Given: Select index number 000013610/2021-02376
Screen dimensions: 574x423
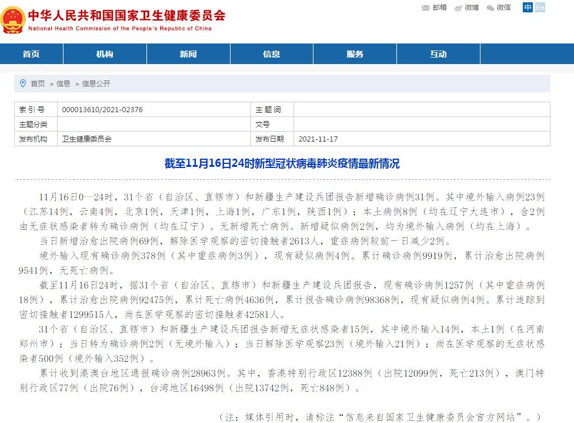Looking at the screenshot, I should [x=102, y=109].
